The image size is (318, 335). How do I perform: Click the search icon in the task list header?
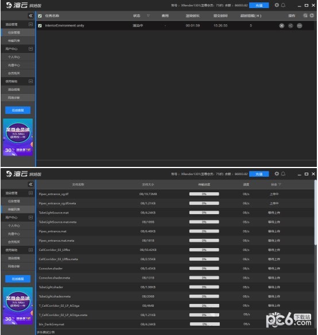(305, 16)
